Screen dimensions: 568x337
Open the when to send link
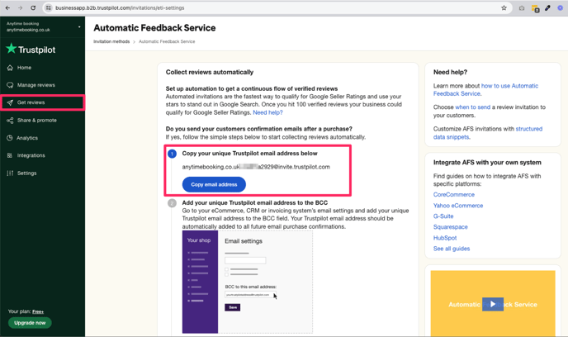[472, 107]
